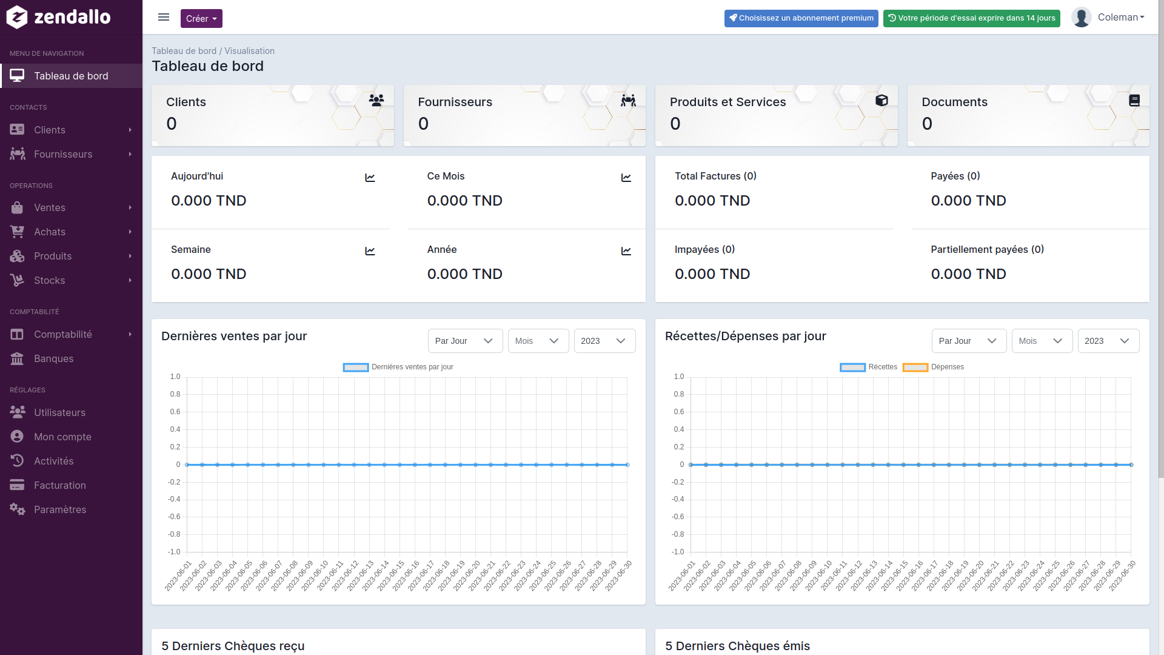Open the Facturation menu item
Screen dimensions: 1164x655
[x=71, y=485]
